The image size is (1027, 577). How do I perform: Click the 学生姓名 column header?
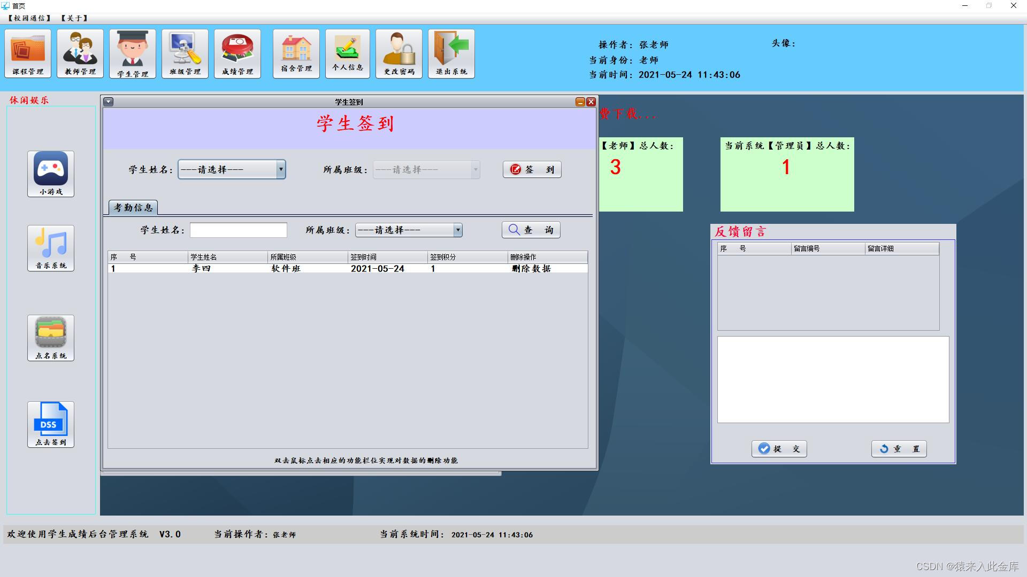tap(228, 257)
